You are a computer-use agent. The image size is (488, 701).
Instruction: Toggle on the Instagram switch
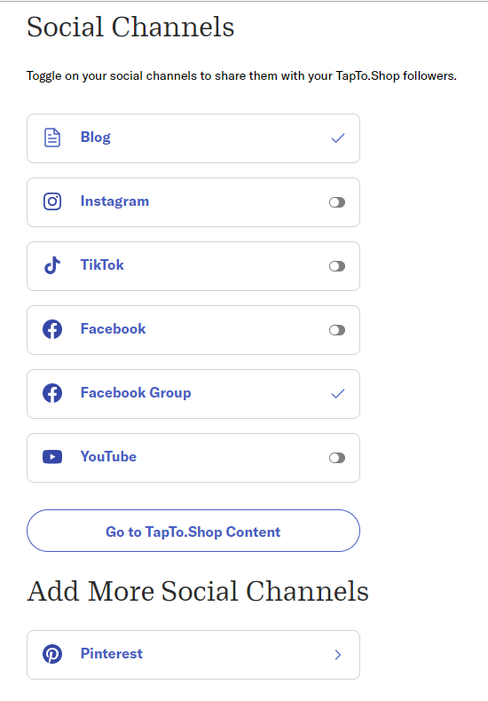pos(337,202)
